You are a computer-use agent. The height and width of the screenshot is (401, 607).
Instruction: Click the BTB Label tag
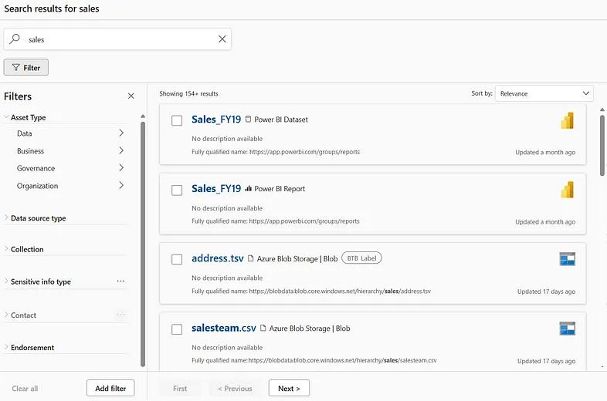point(361,258)
